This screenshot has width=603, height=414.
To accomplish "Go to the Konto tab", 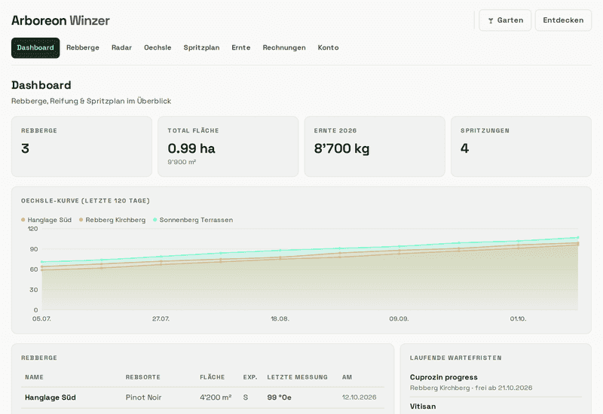I will pos(328,47).
